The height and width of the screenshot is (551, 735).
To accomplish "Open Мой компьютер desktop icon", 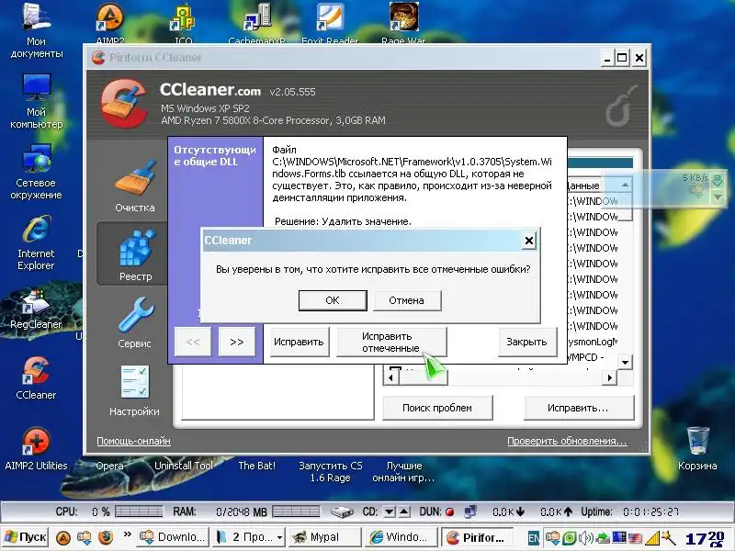I will pyautogui.click(x=37, y=102).
